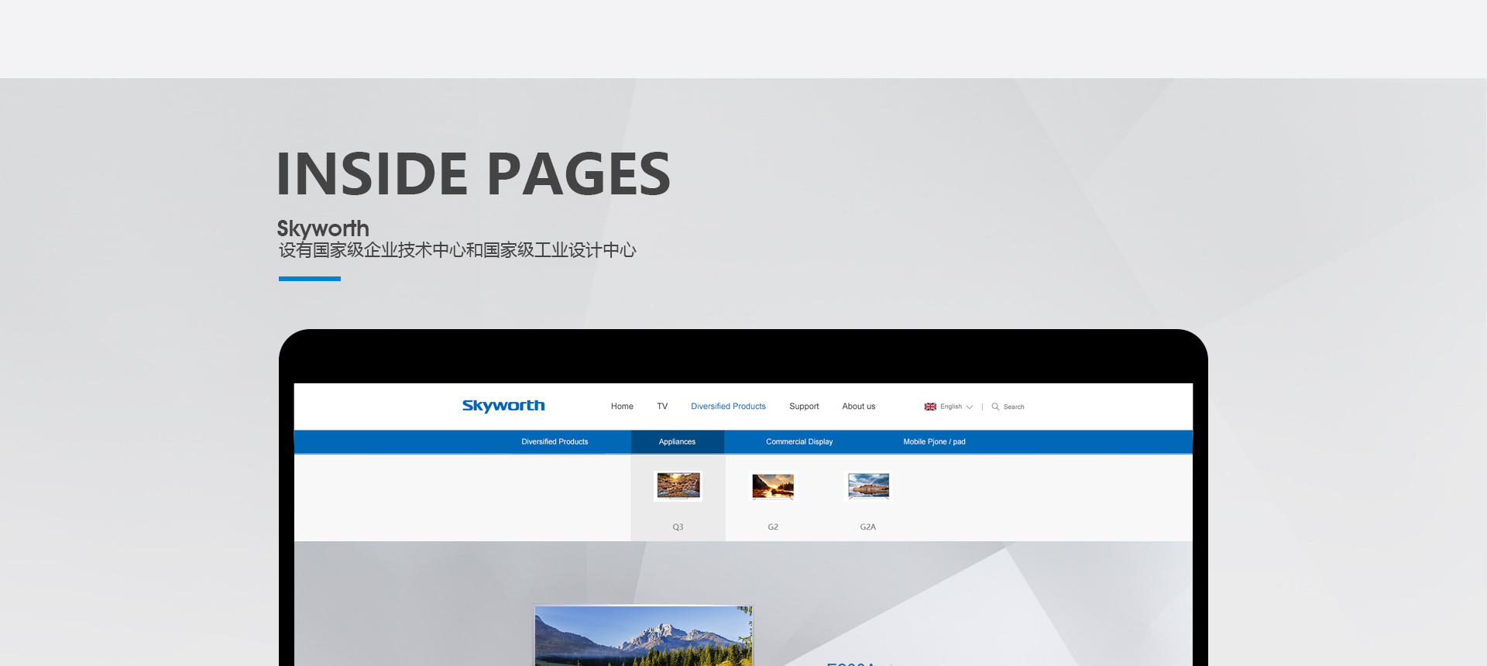This screenshot has width=1487, height=666.
Task: Open Diversified Products in the top navigation
Action: 728,407
